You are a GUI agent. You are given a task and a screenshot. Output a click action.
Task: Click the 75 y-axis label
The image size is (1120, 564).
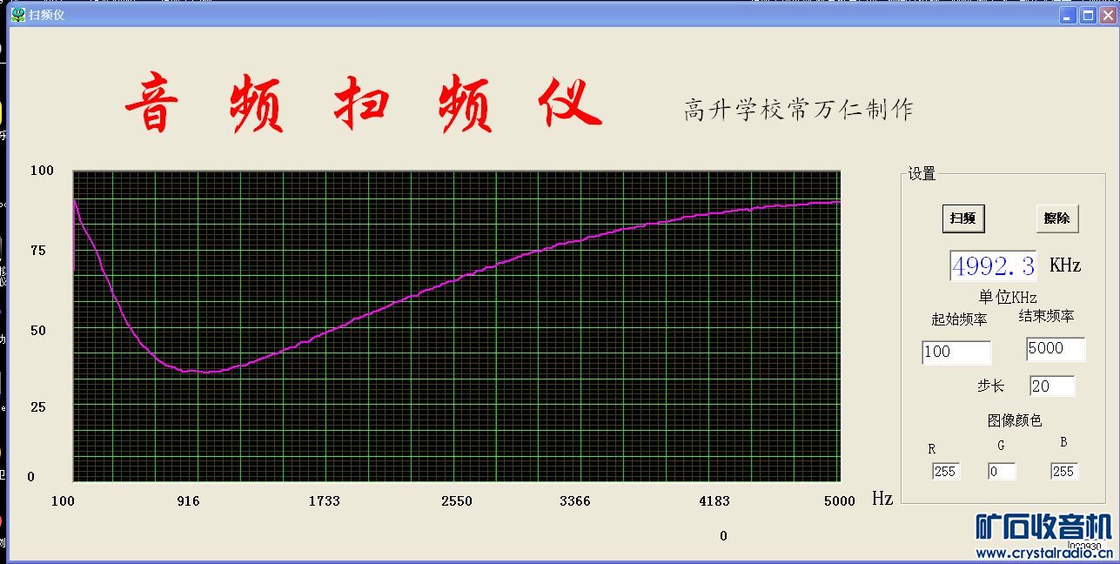pyautogui.click(x=38, y=251)
